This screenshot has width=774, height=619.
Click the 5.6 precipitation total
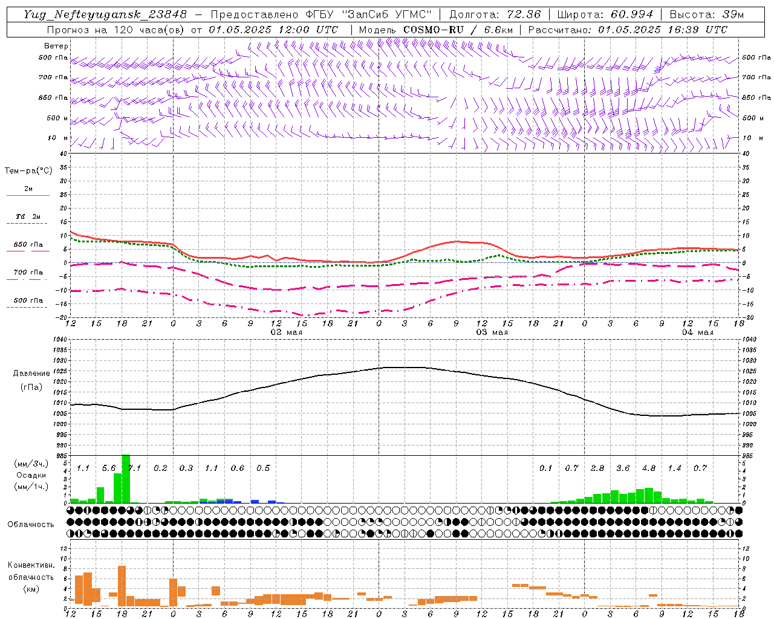pyautogui.click(x=109, y=468)
